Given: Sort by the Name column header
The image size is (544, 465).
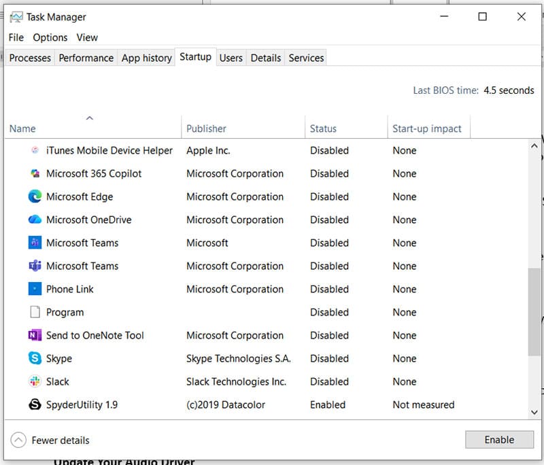Looking at the screenshot, I should coord(22,128).
